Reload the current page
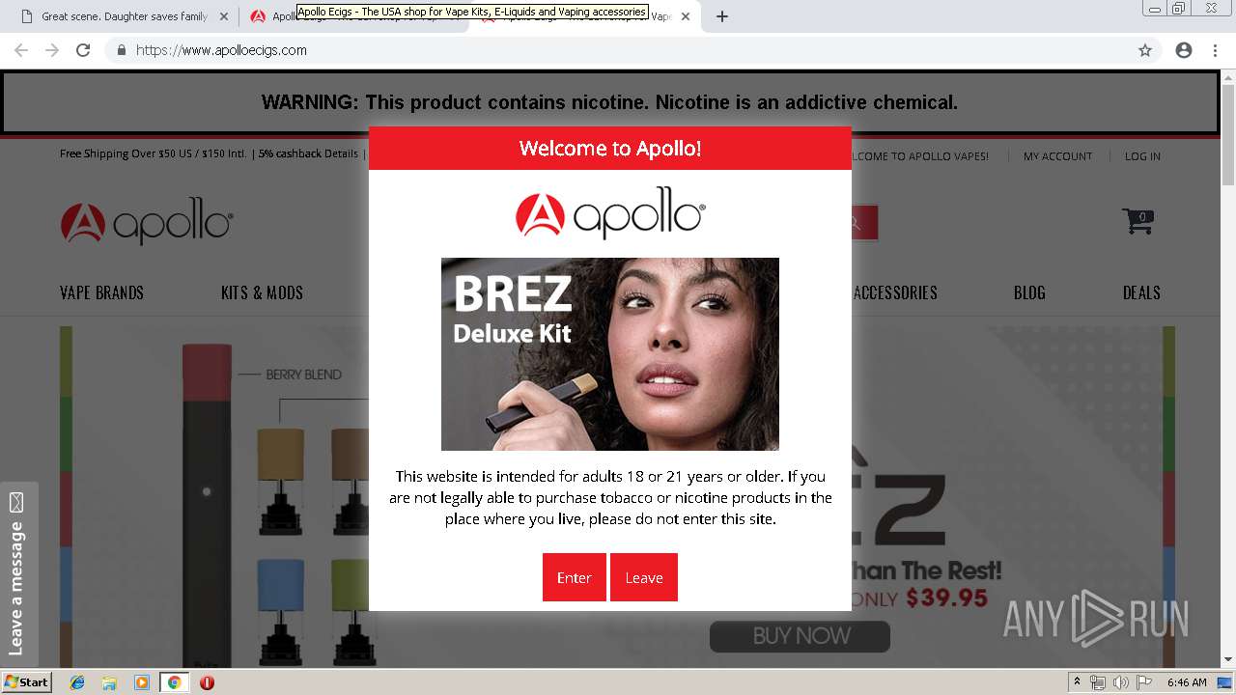Screen dimensions: 1236x695 (x=83, y=50)
